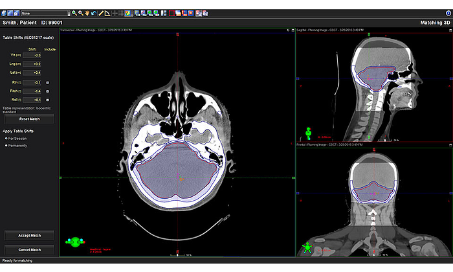The height and width of the screenshot is (272, 453).
Task: Click the image blending color icon
Action: point(127,14)
